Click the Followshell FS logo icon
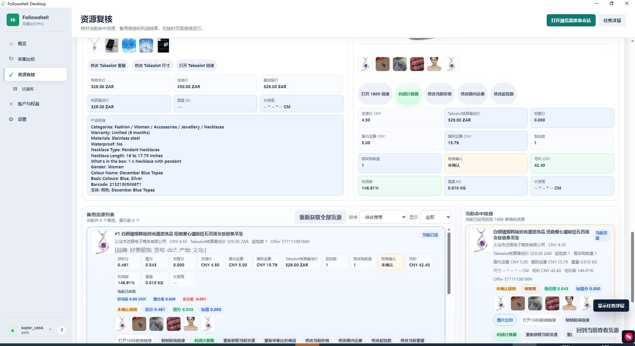 coord(13,20)
